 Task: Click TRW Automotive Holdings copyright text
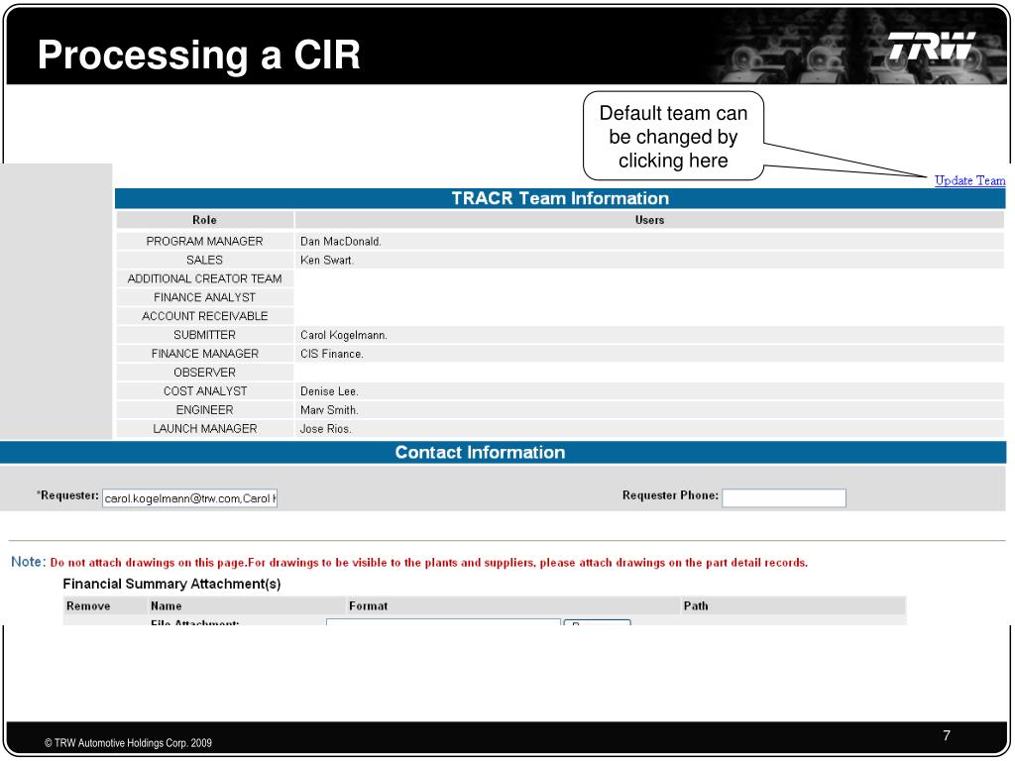[x=128, y=743]
